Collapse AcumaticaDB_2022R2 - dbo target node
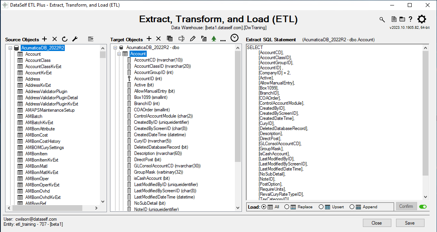The height and width of the screenshot is (232, 437). coord(115,48)
